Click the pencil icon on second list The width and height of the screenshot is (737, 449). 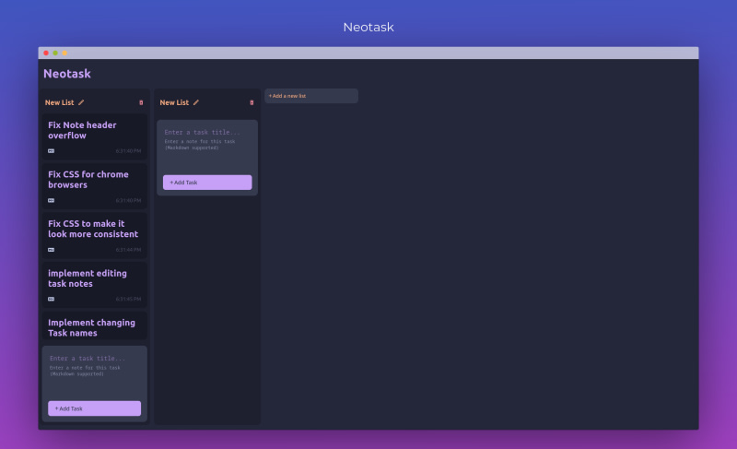(x=196, y=102)
